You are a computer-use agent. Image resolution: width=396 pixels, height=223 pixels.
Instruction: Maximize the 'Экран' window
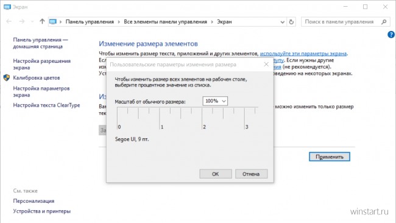click(x=365, y=7)
